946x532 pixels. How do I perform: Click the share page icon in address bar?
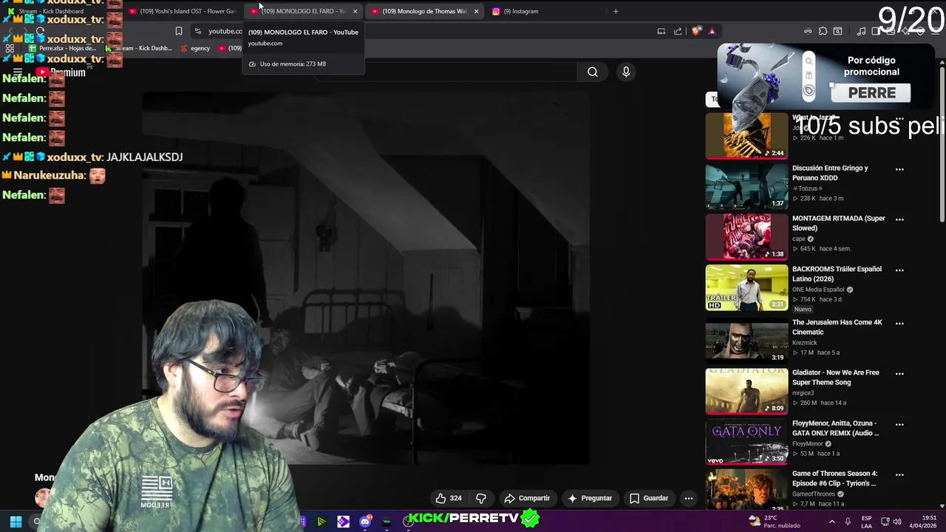point(678,31)
